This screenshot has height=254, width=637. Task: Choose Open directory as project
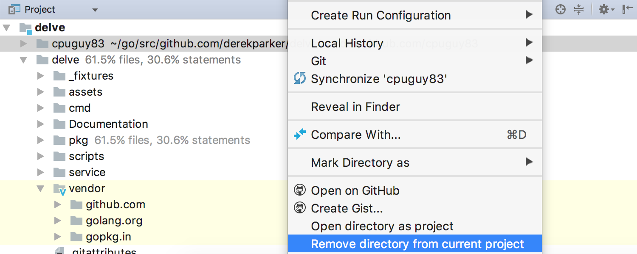tap(415, 226)
